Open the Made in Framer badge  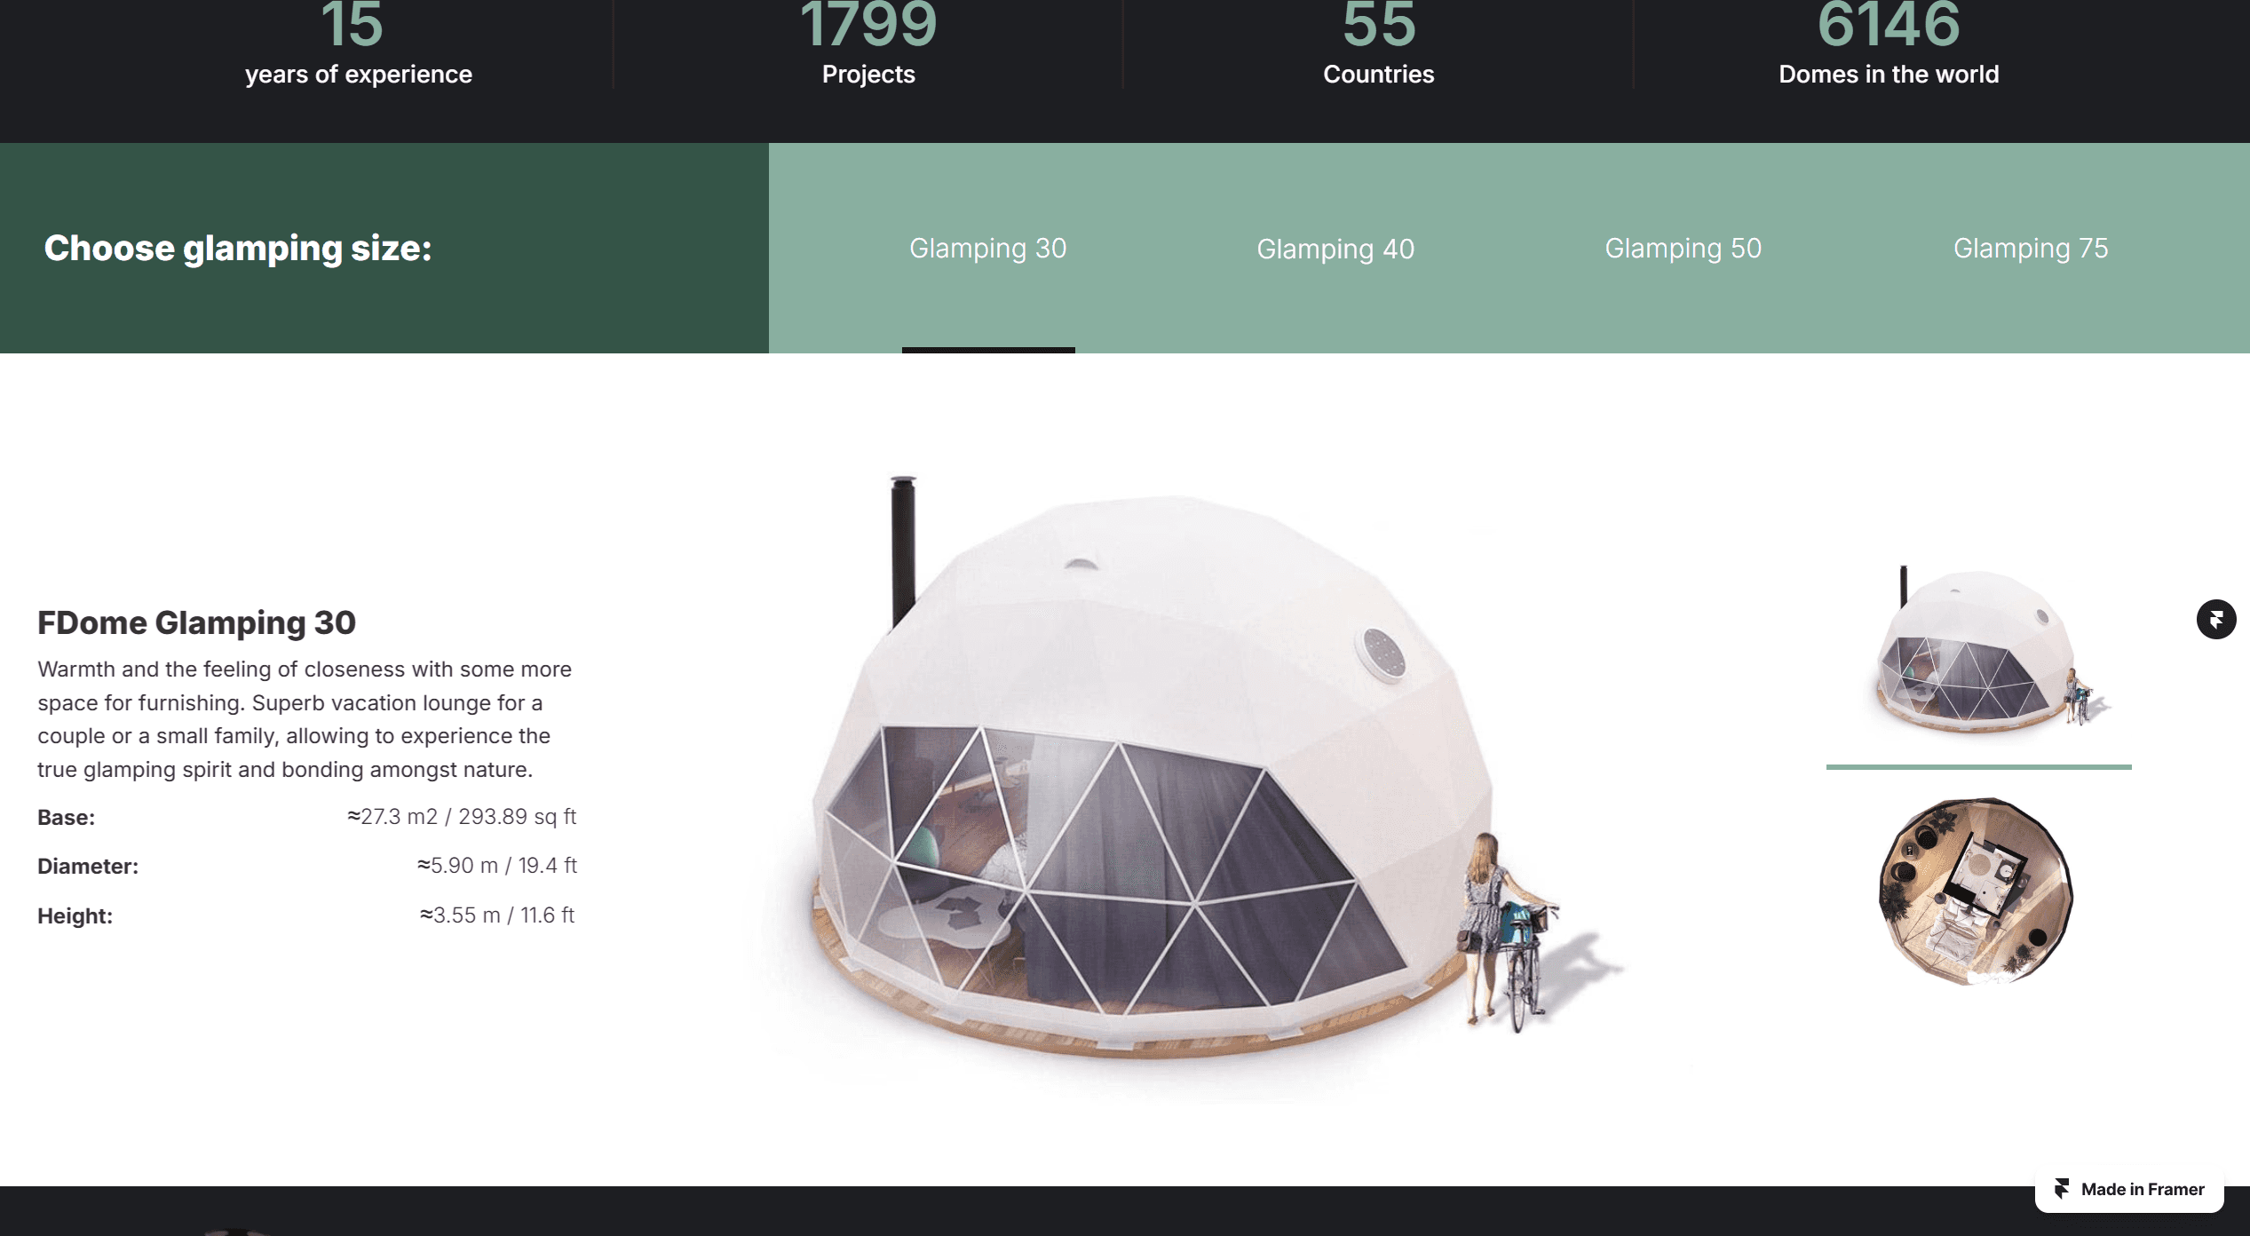click(x=2129, y=1189)
